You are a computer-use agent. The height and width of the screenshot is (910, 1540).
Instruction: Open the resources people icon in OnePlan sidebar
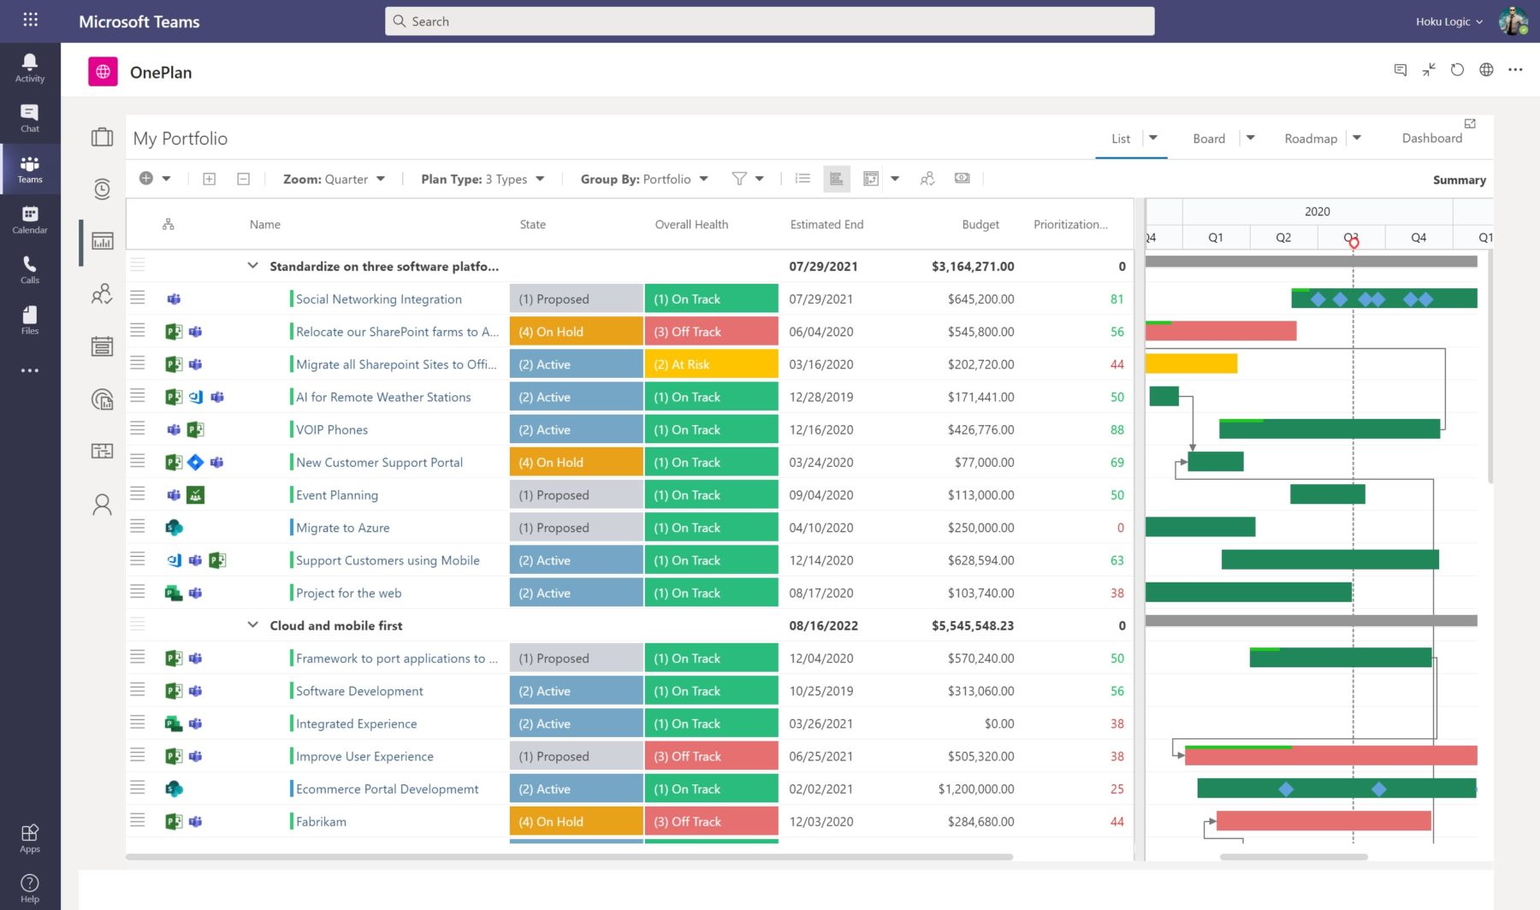coord(102,294)
